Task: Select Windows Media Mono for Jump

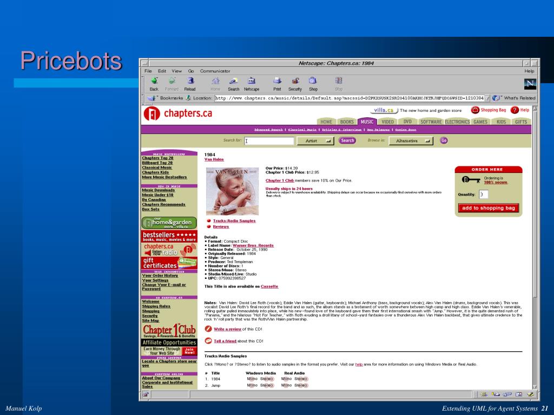Action: tap(252, 385)
